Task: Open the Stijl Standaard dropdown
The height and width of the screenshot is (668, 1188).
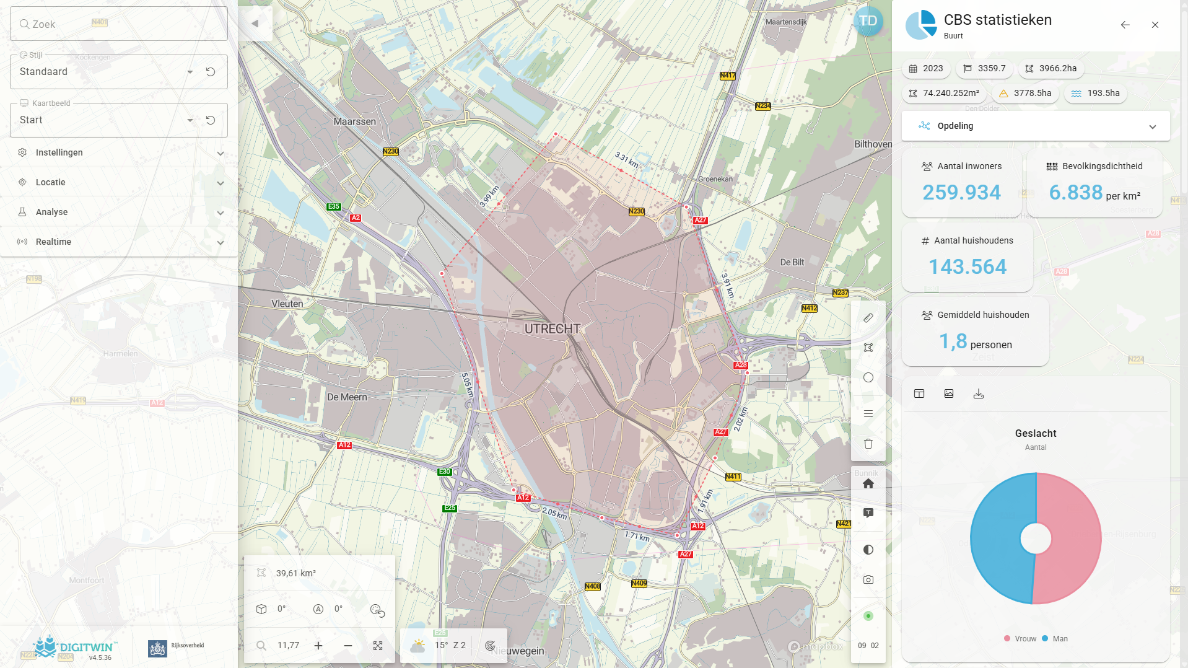Action: pyautogui.click(x=190, y=72)
